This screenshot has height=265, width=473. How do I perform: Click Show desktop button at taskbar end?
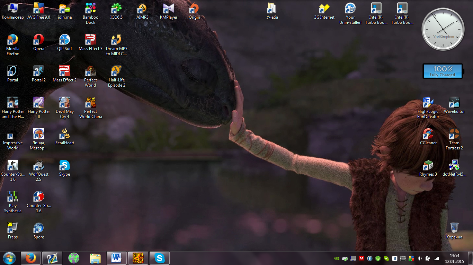470,258
